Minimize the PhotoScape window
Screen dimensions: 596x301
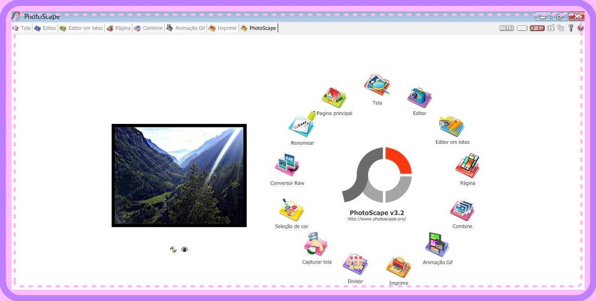click(x=542, y=17)
